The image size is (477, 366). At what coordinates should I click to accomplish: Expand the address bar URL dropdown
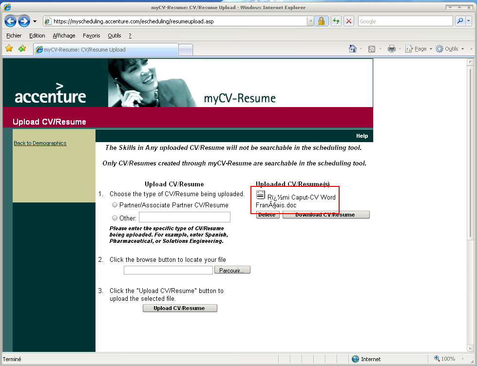[x=310, y=21]
